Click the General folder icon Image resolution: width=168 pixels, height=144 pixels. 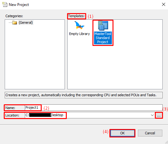click(14, 22)
